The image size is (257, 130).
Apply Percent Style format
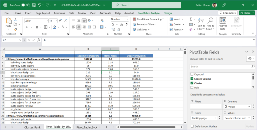[121, 24]
